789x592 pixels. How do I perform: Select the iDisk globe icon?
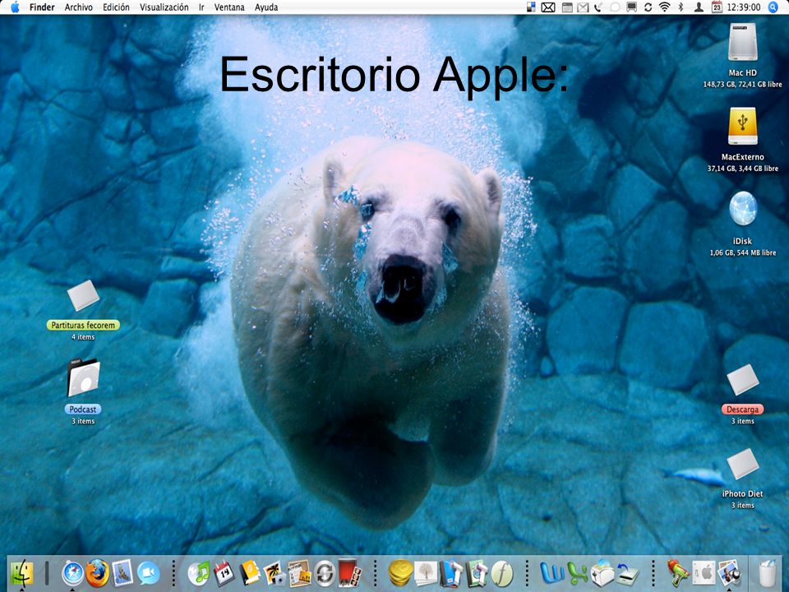coord(743,208)
